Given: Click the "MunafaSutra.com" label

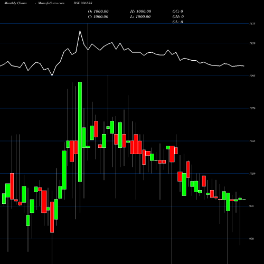Looking at the screenshot, I should [51, 3].
